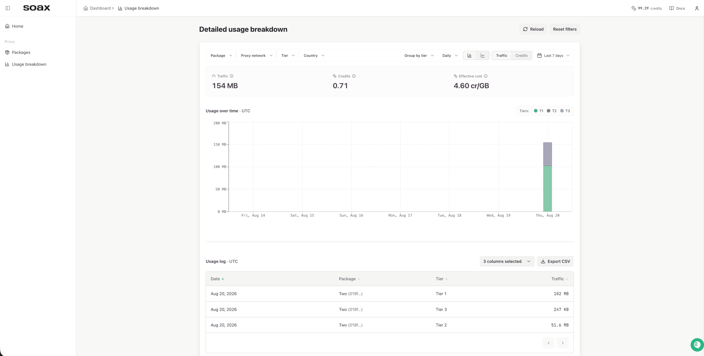Sort by the Tier column
Viewport: 704px width, 356px height.
[442, 279]
